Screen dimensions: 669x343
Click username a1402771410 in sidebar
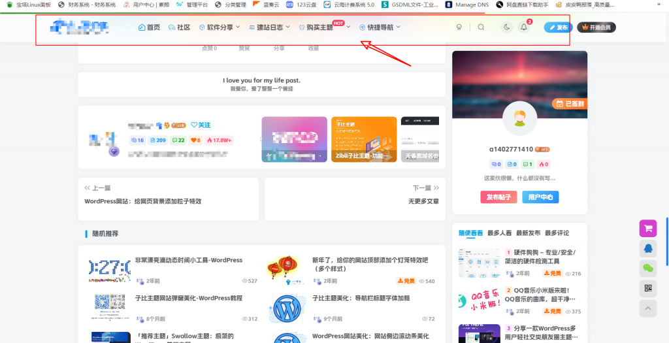(511, 150)
